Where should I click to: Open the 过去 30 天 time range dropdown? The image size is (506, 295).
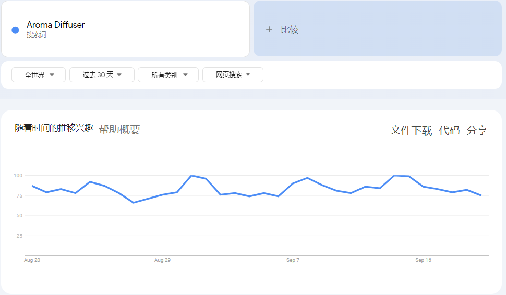pyautogui.click(x=102, y=75)
